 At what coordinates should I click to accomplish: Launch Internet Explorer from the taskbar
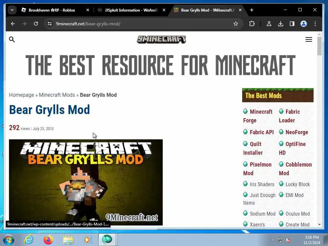click(x=29, y=240)
